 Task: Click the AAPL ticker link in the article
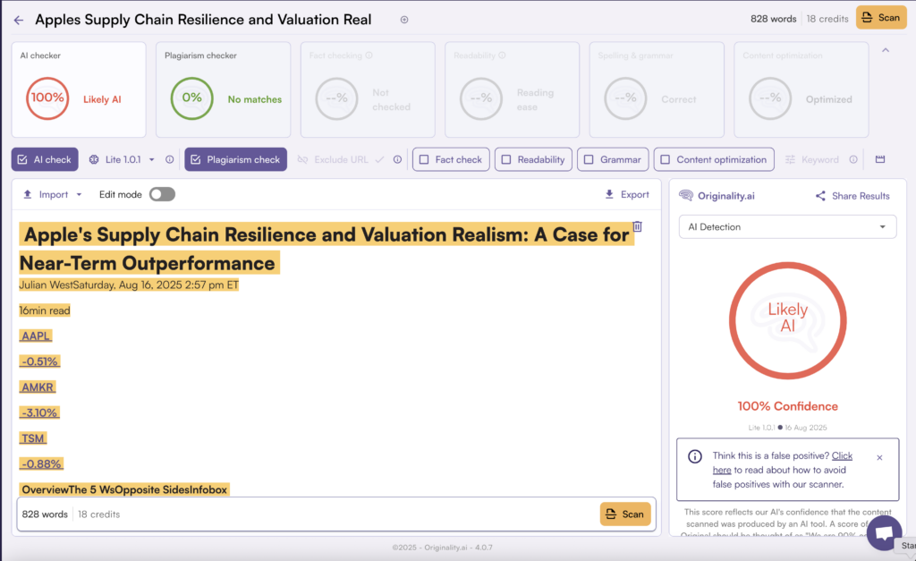coord(35,336)
